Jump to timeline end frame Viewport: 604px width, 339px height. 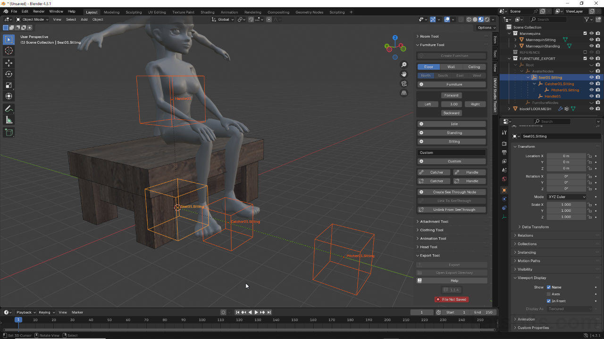click(x=269, y=312)
